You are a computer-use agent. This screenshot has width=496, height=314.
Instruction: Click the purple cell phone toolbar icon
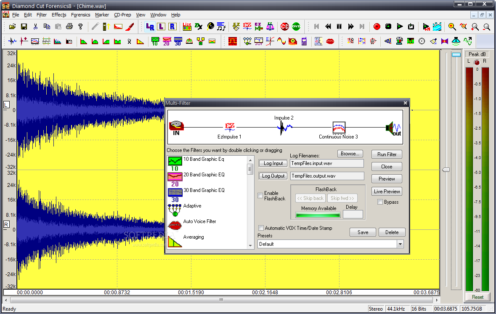click(x=304, y=41)
